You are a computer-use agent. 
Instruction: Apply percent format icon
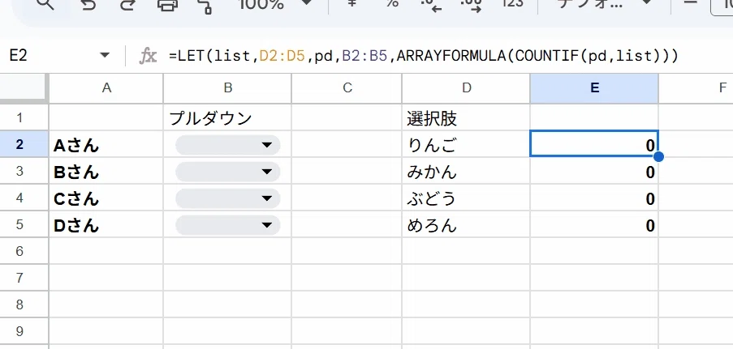pyautogui.click(x=393, y=2)
